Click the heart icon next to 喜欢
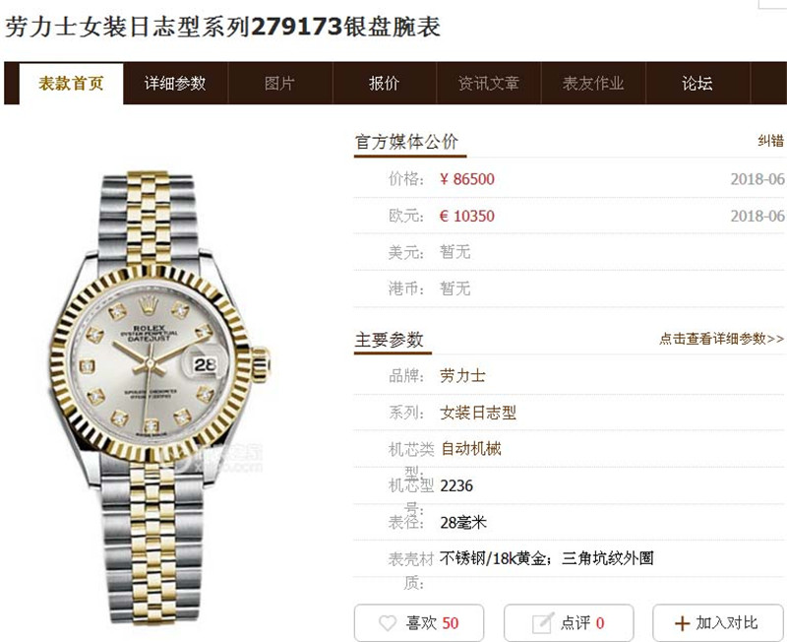787x642 pixels. (x=388, y=623)
